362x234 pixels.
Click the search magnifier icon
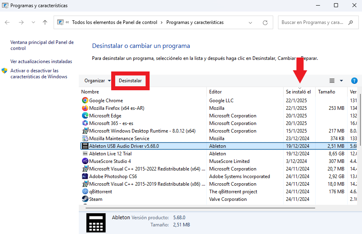tap(351, 22)
